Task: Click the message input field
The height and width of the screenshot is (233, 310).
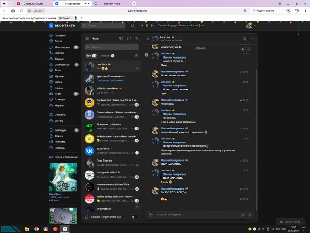Action: [x=197, y=214]
